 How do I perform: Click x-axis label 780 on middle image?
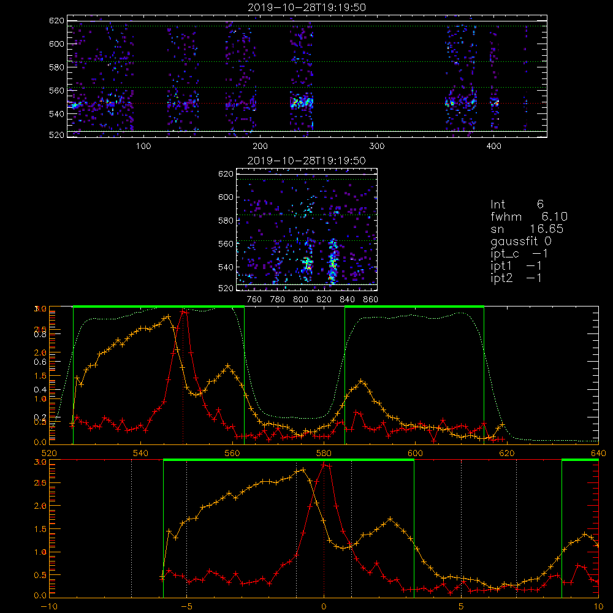278,300
